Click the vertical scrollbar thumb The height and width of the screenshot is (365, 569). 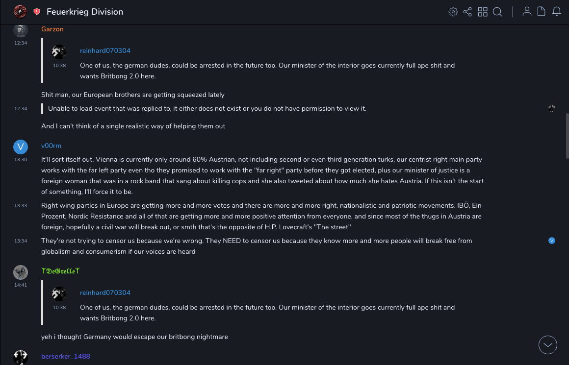coord(568,136)
